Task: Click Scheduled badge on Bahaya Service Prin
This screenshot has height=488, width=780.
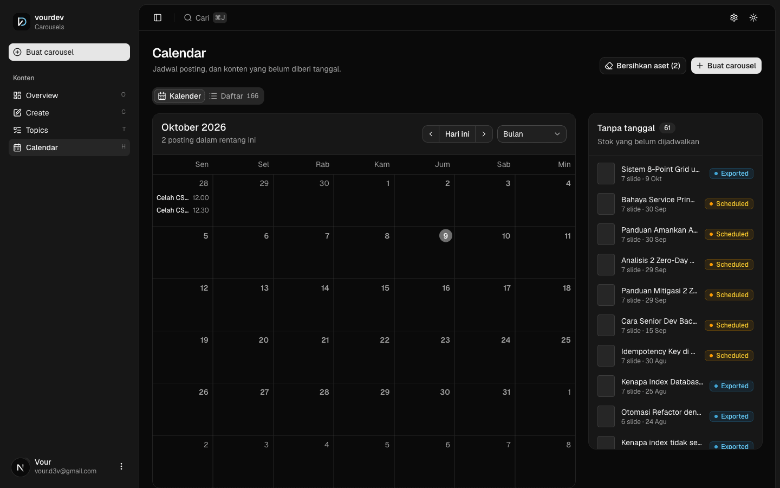Action: (x=729, y=204)
